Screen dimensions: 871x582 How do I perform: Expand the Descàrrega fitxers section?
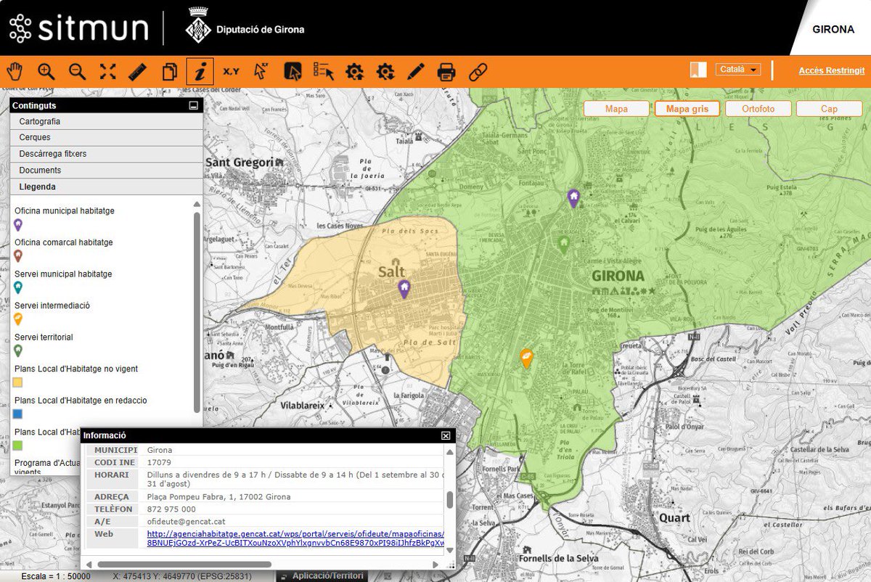coord(106,154)
